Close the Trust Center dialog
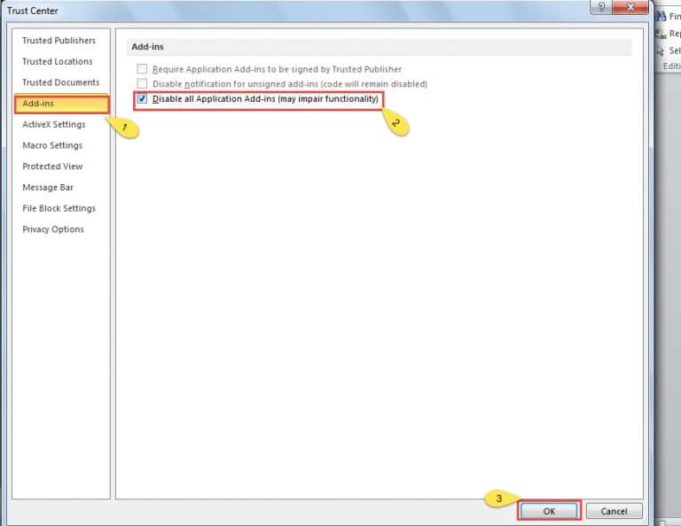Viewport: 681px width, 526px height. [630, 6]
